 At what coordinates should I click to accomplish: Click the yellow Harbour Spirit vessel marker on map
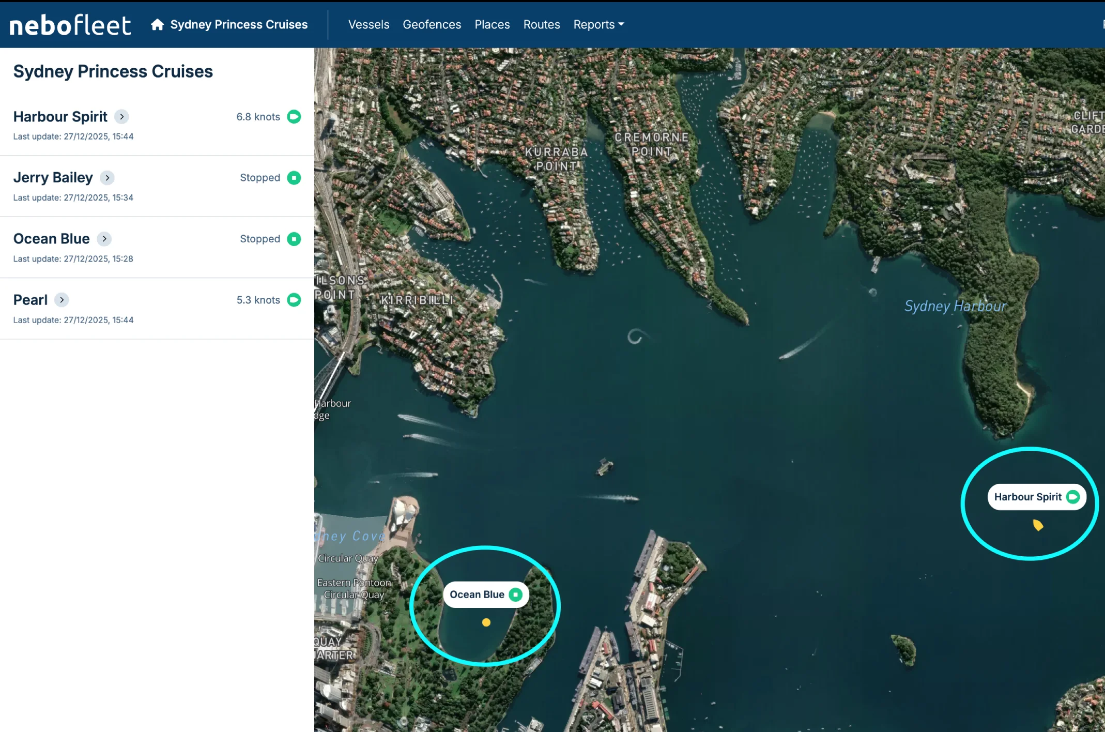click(x=1038, y=525)
